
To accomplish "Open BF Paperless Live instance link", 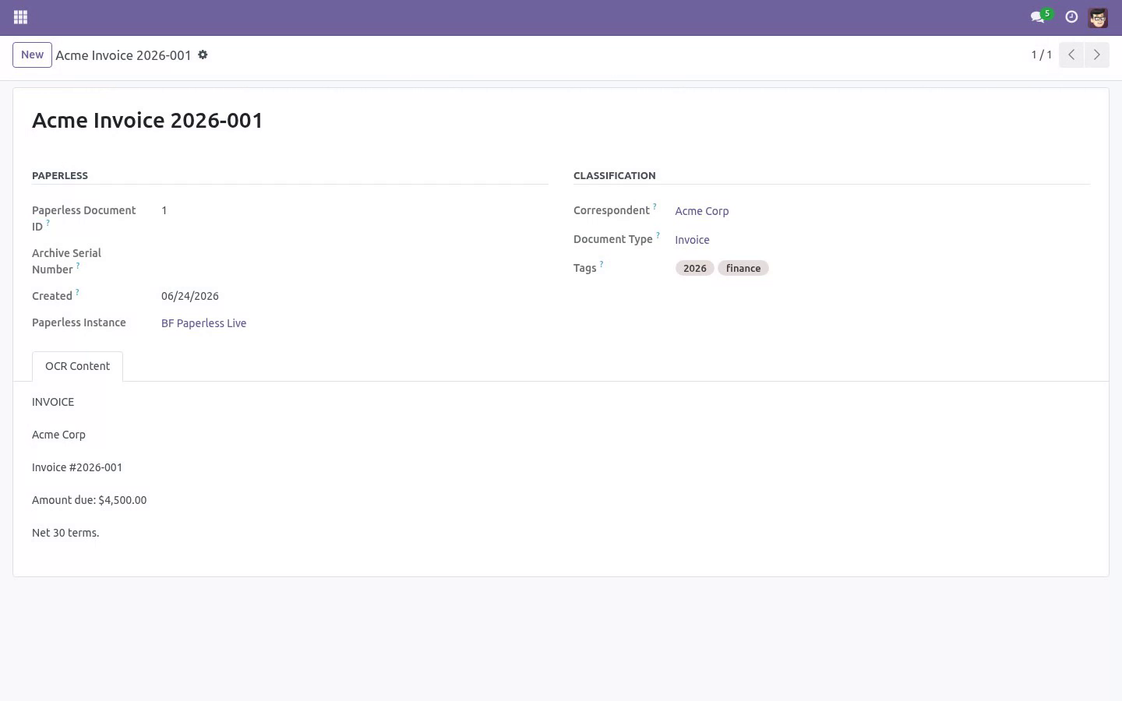I will tap(203, 323).
